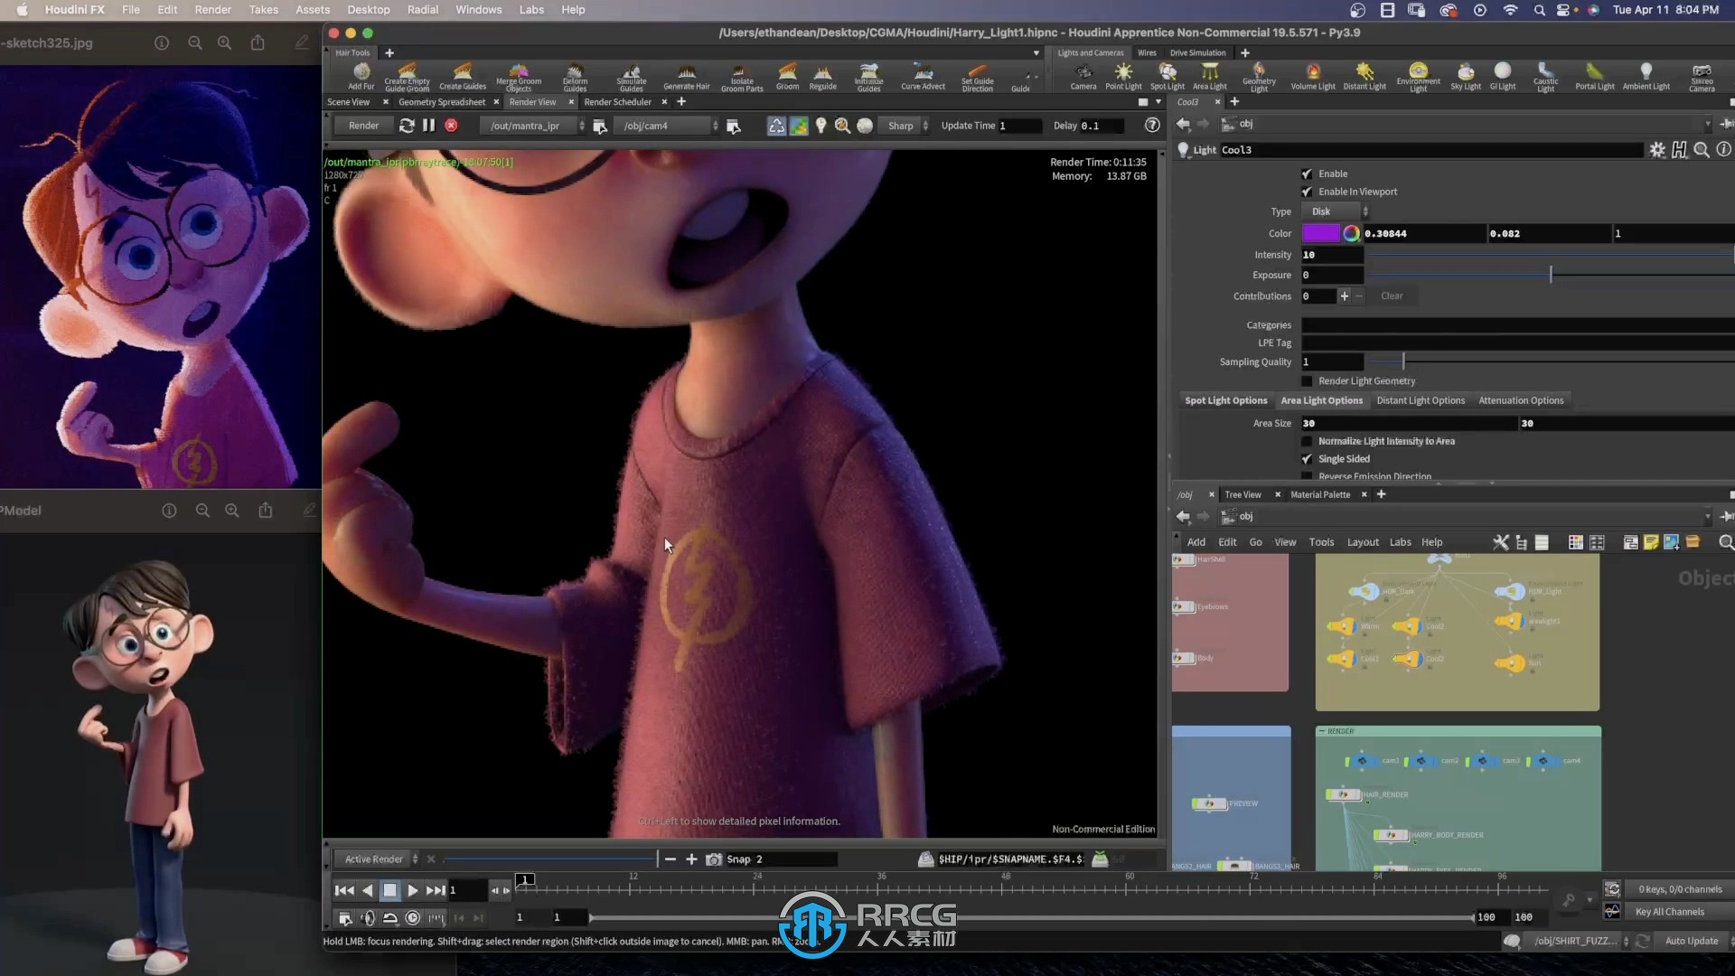This screenshot has width=1735, height=976.
Task: Select the Add Fur shelf tool
Action: 361,76
